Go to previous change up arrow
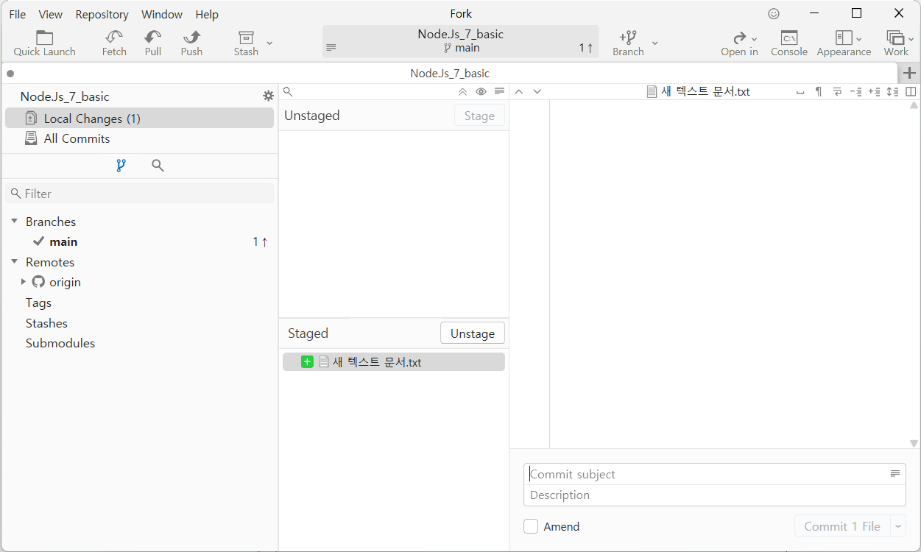Viewport: 921px width, 552px height. pyautogui.click(x=518, y=91)
